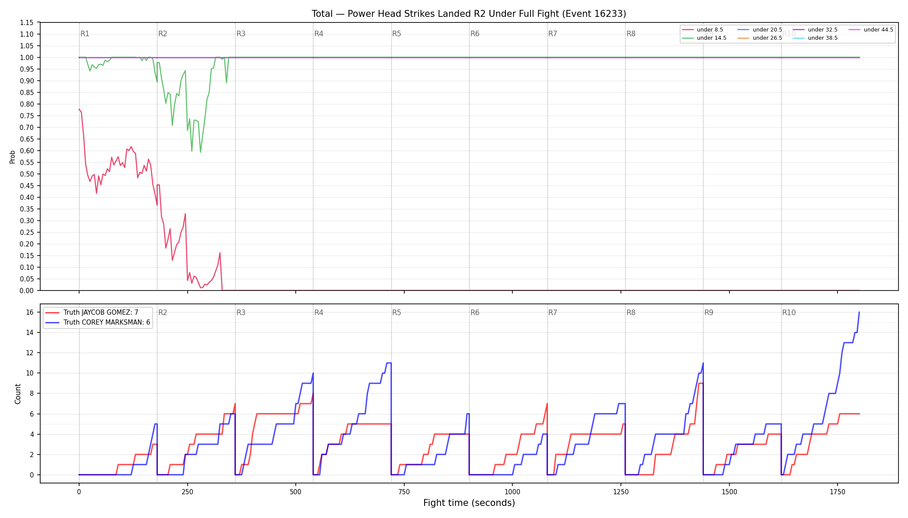This screenshot has width=908, height=518.
Task: Click the 0.00 tick on the Prob axis
Action: tap(27, 291)
